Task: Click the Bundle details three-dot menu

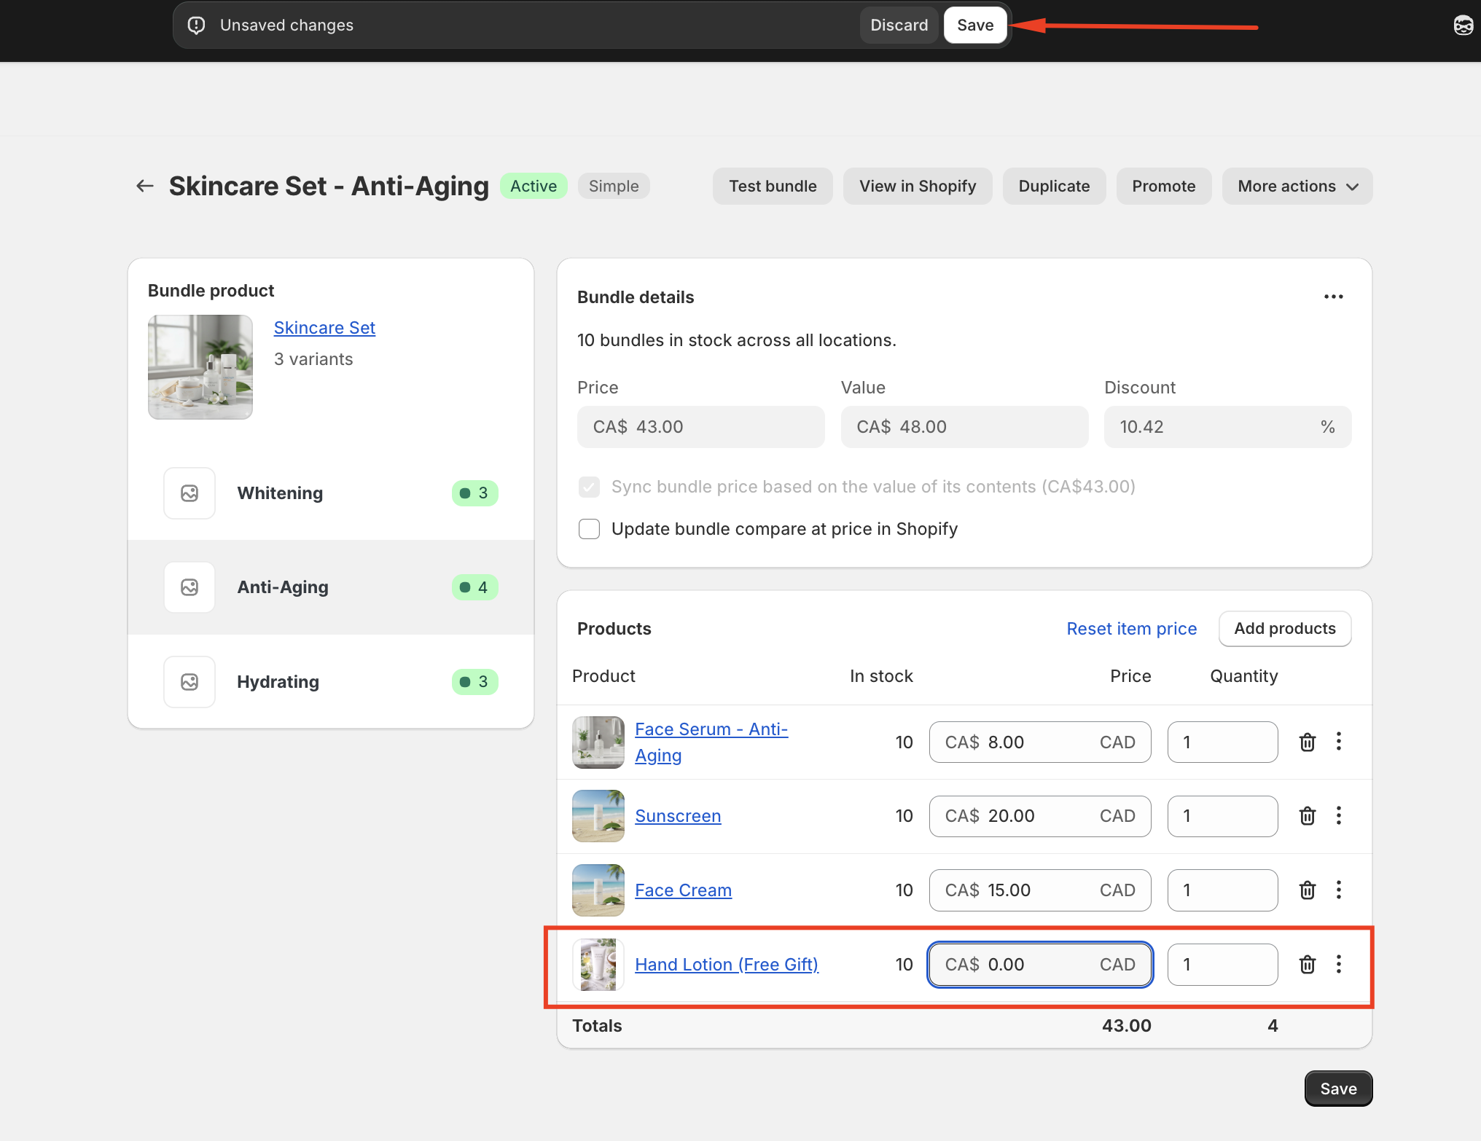Action: tap(1334, 297)
